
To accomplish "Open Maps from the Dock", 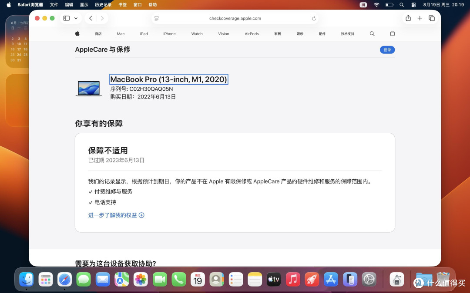I will [x=122, y=280].
